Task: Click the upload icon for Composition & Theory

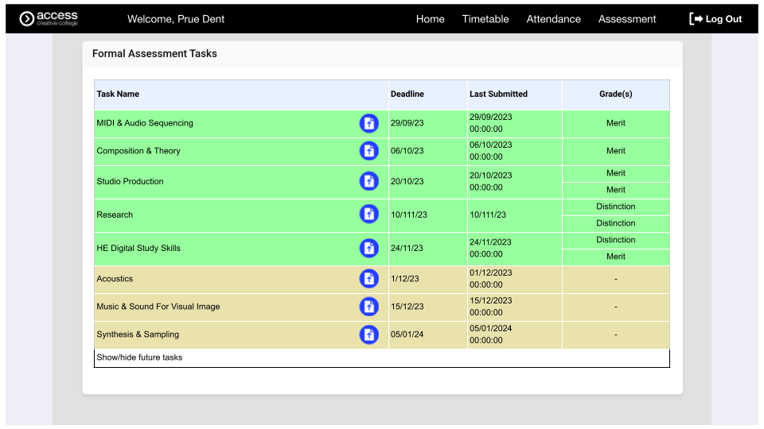Action: tap(368, 151)
